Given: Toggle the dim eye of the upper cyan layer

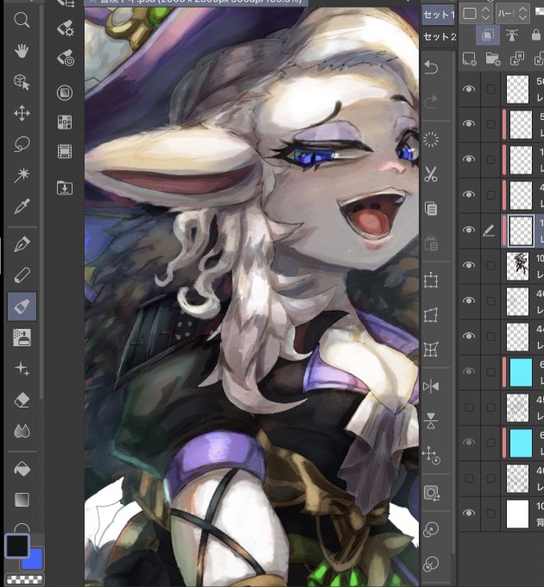Looking at the screenshot, I should (x=469, y=371).
